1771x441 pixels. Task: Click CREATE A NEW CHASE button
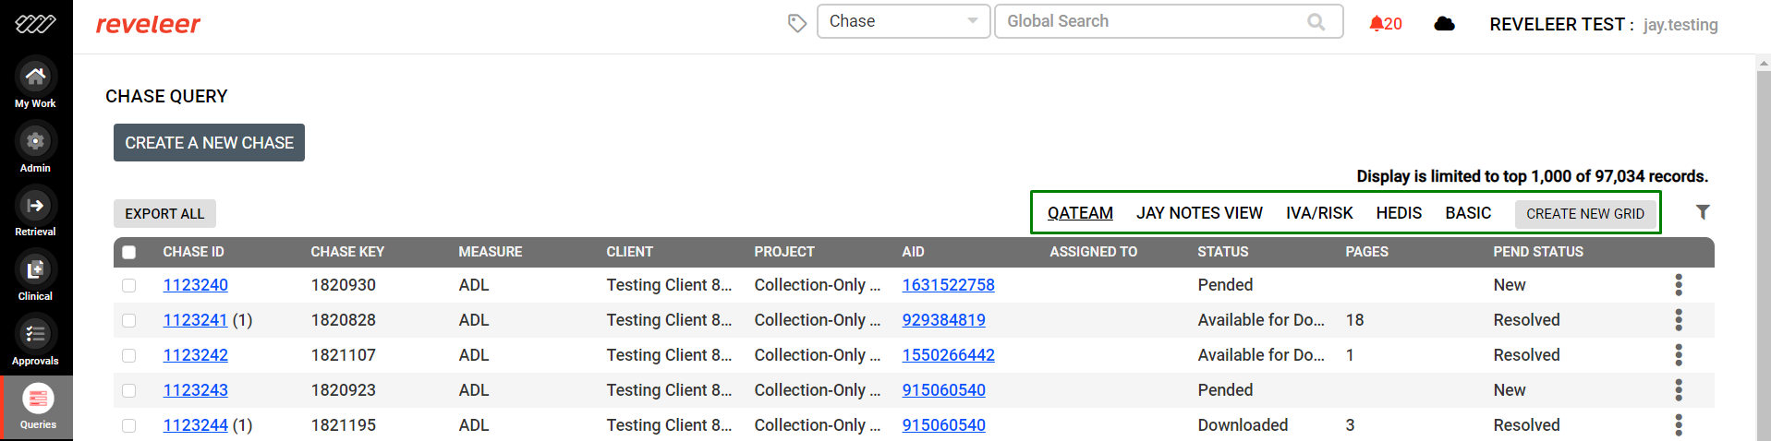(209, 143)
